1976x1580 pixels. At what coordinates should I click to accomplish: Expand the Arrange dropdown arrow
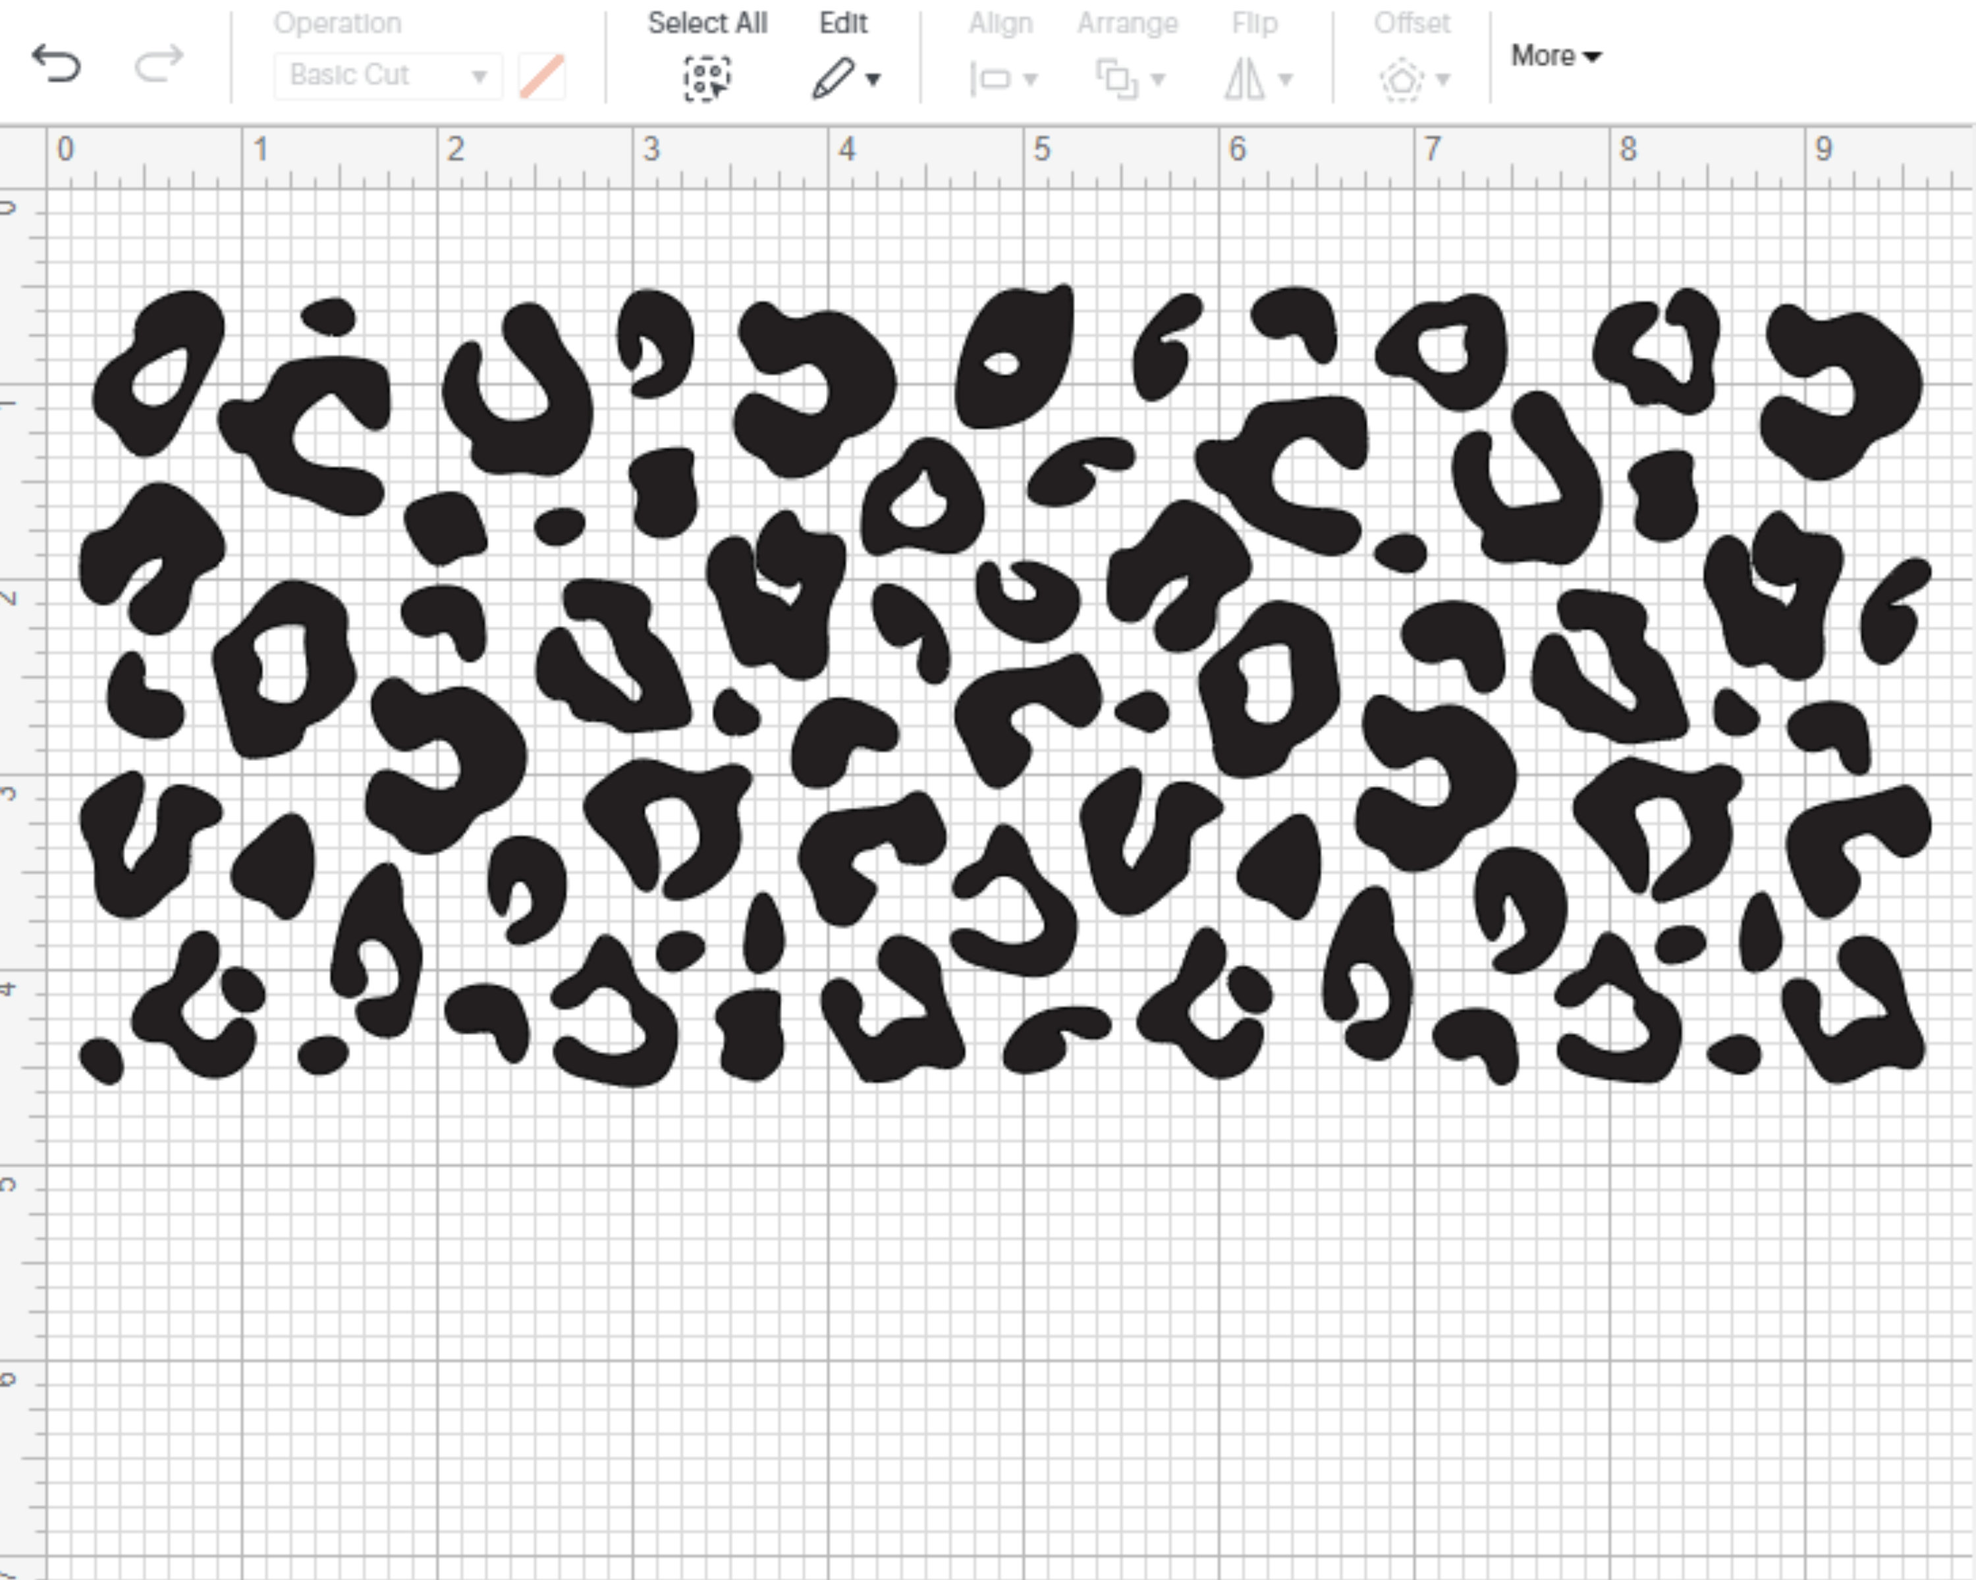click(1159, 80)
